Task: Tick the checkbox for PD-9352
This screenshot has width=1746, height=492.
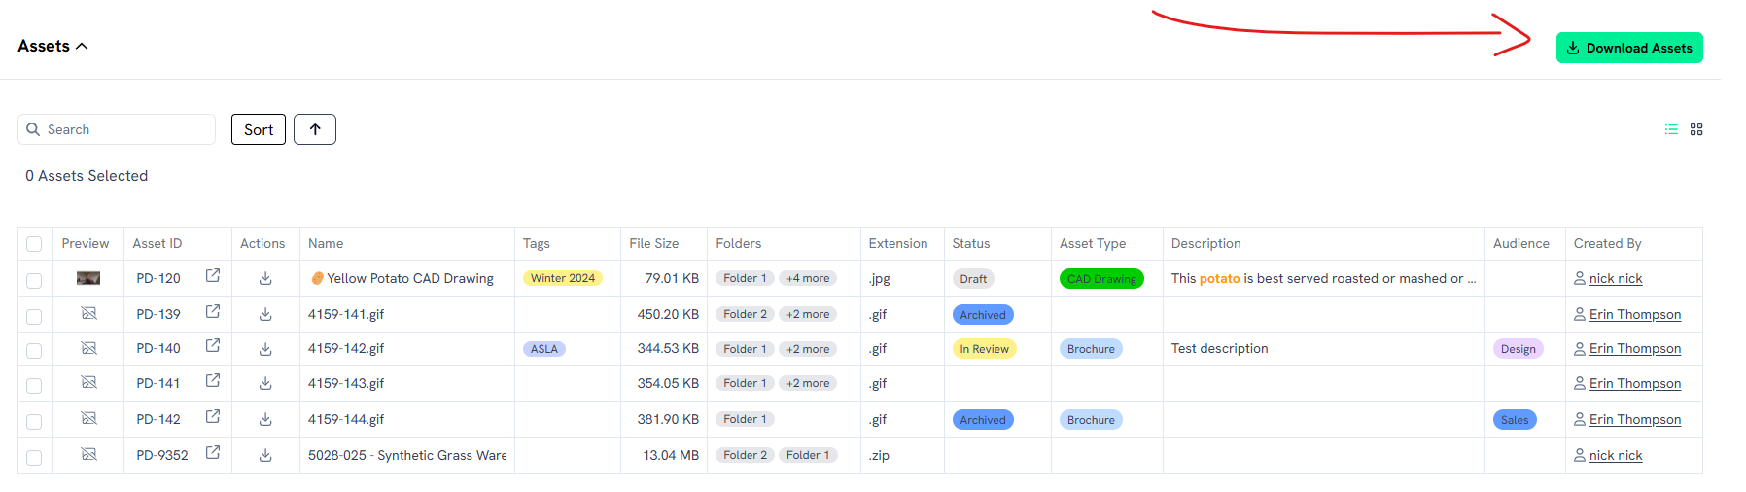Action: click(34, 457)
